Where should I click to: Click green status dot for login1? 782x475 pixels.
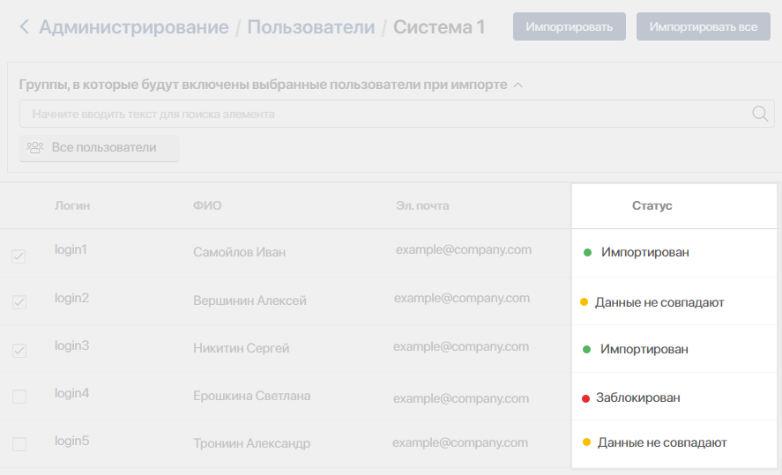[x=587, y=253]
